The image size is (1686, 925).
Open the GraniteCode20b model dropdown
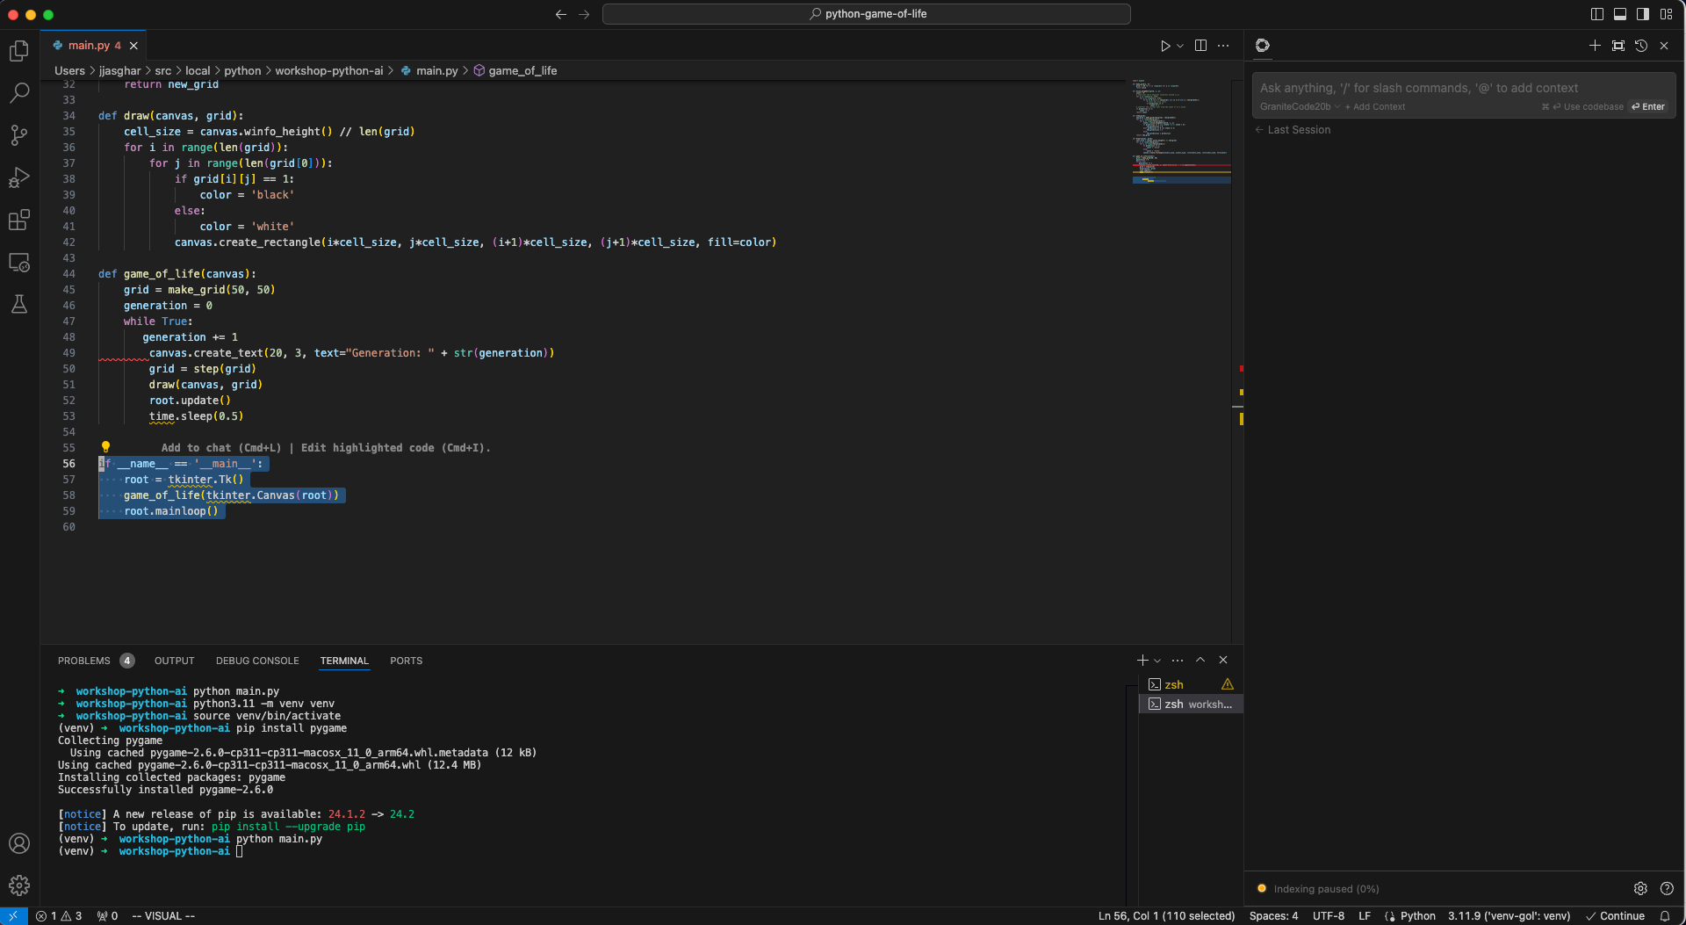point(1300,106)
